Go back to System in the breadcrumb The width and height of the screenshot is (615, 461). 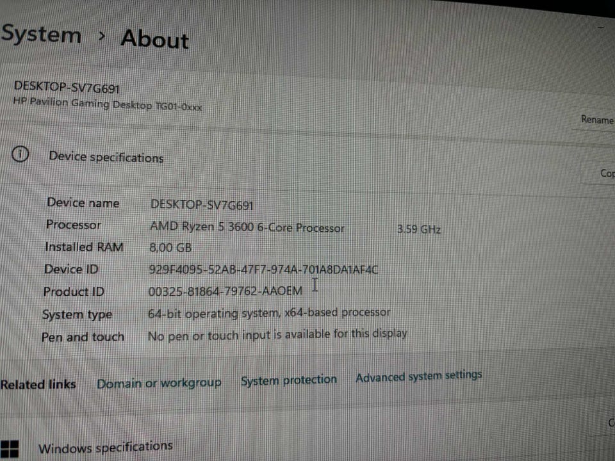(x=41, y=35)
